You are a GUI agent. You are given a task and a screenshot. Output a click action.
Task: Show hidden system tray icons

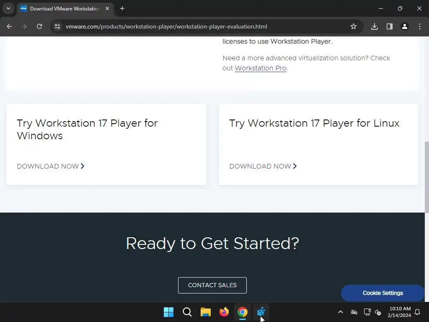point(341,312)
